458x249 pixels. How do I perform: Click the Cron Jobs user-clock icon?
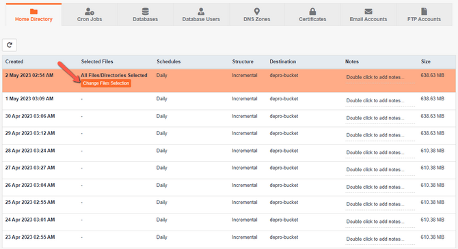(x=90, y=12)
